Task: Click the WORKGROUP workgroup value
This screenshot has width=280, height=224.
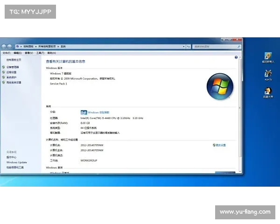Action: click(89, 161)
